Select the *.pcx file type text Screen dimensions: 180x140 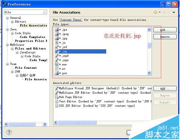(63, 73)
